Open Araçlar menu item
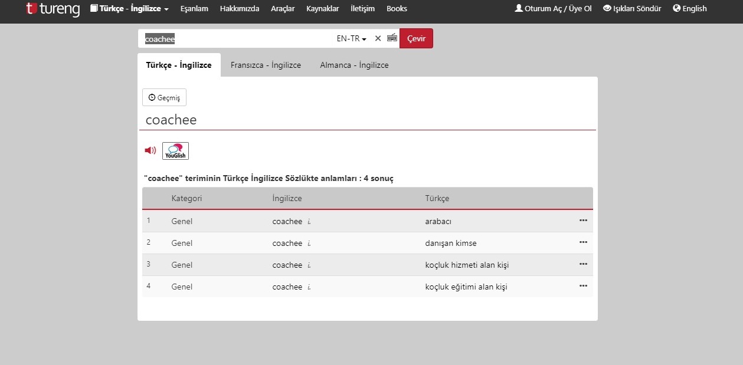Screen dimensions: 743x365 click(283, 9)
